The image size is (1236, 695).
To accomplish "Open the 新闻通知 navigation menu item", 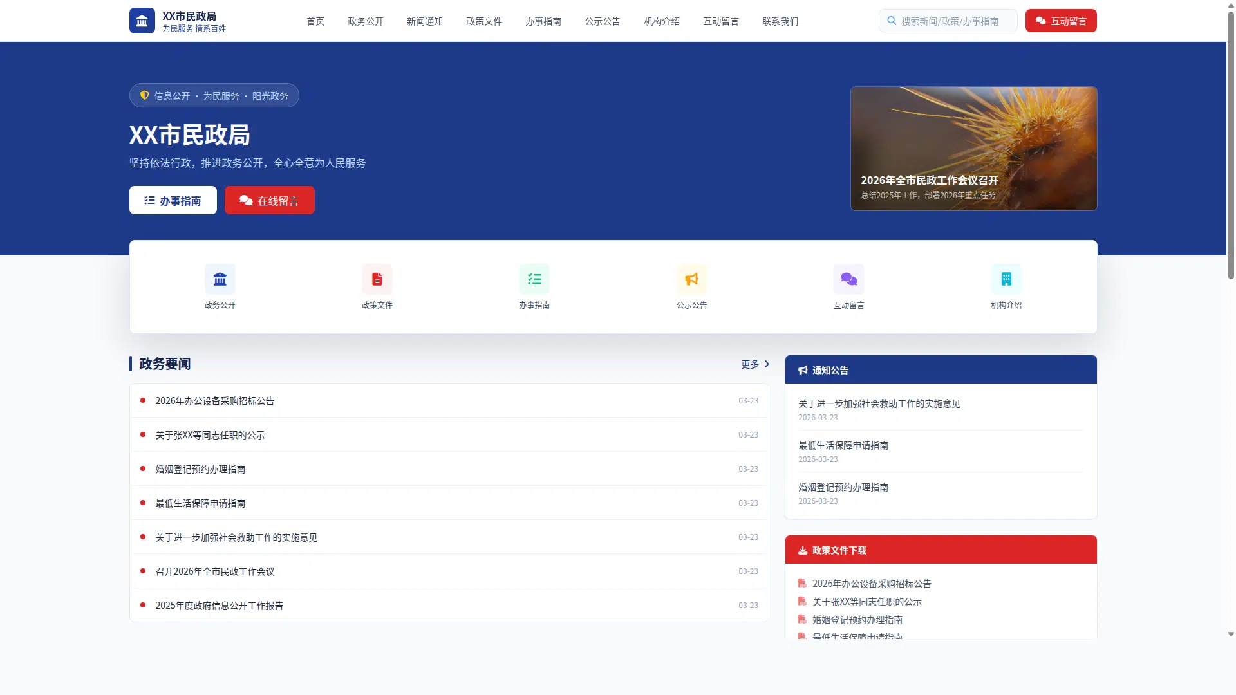I will (x=424, y=21).
